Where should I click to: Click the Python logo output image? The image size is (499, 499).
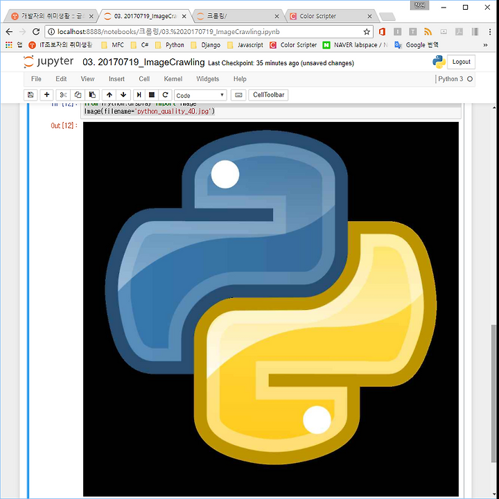[x=271, y=308]
